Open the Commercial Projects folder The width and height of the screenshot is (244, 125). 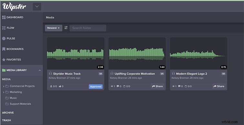[22, 86]
